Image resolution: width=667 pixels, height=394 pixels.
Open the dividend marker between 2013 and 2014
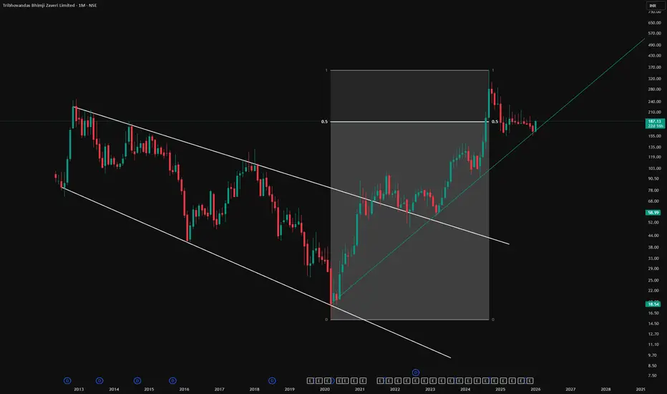pos(99,380)
